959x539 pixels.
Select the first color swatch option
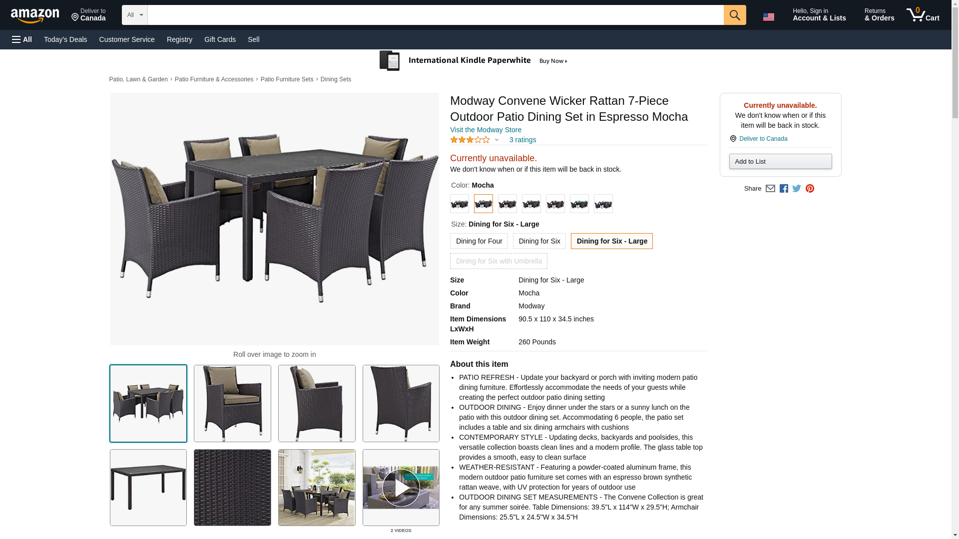[459, 204]
